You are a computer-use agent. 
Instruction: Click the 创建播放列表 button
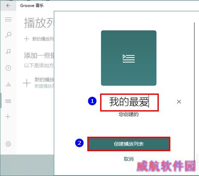[x=129, y=144]
